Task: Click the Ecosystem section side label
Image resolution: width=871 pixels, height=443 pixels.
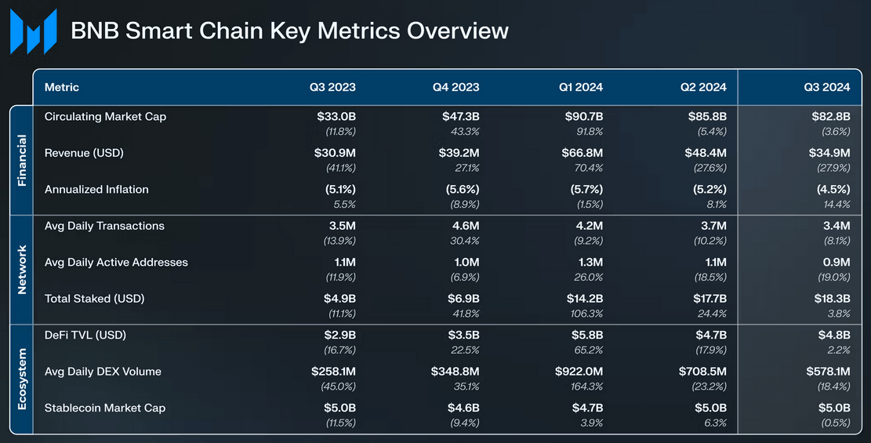Action: click(x=21, y=379)
